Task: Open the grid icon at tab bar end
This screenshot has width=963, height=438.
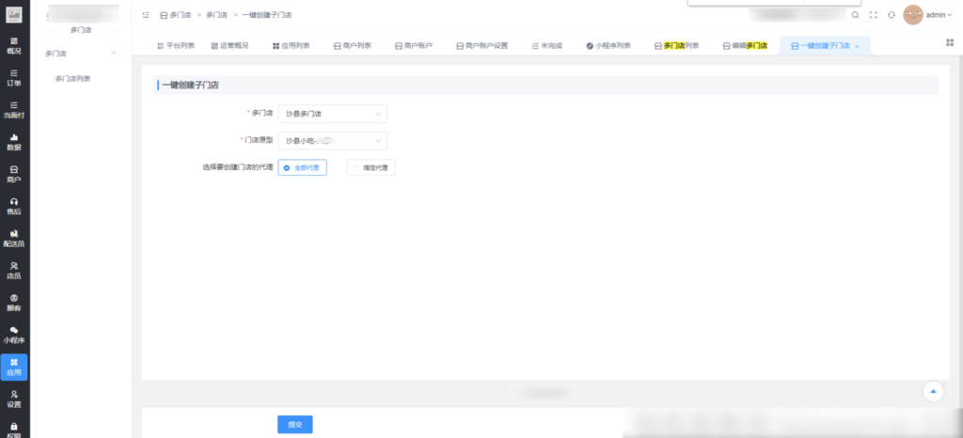Action: (950, 42)
